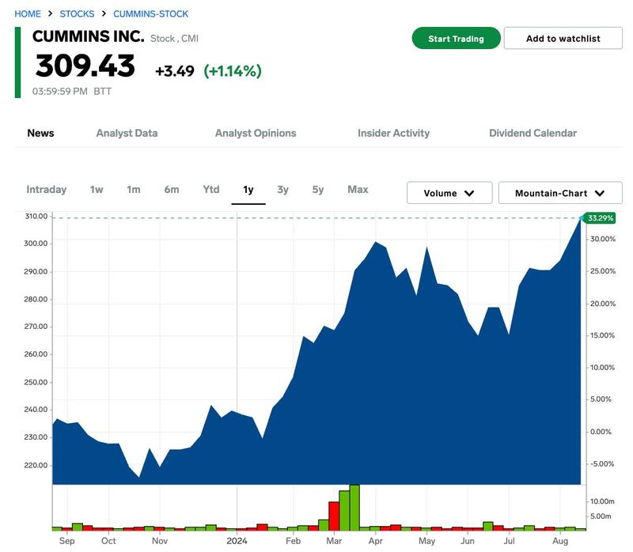Switch chart to Ytd range

(211, 190)
